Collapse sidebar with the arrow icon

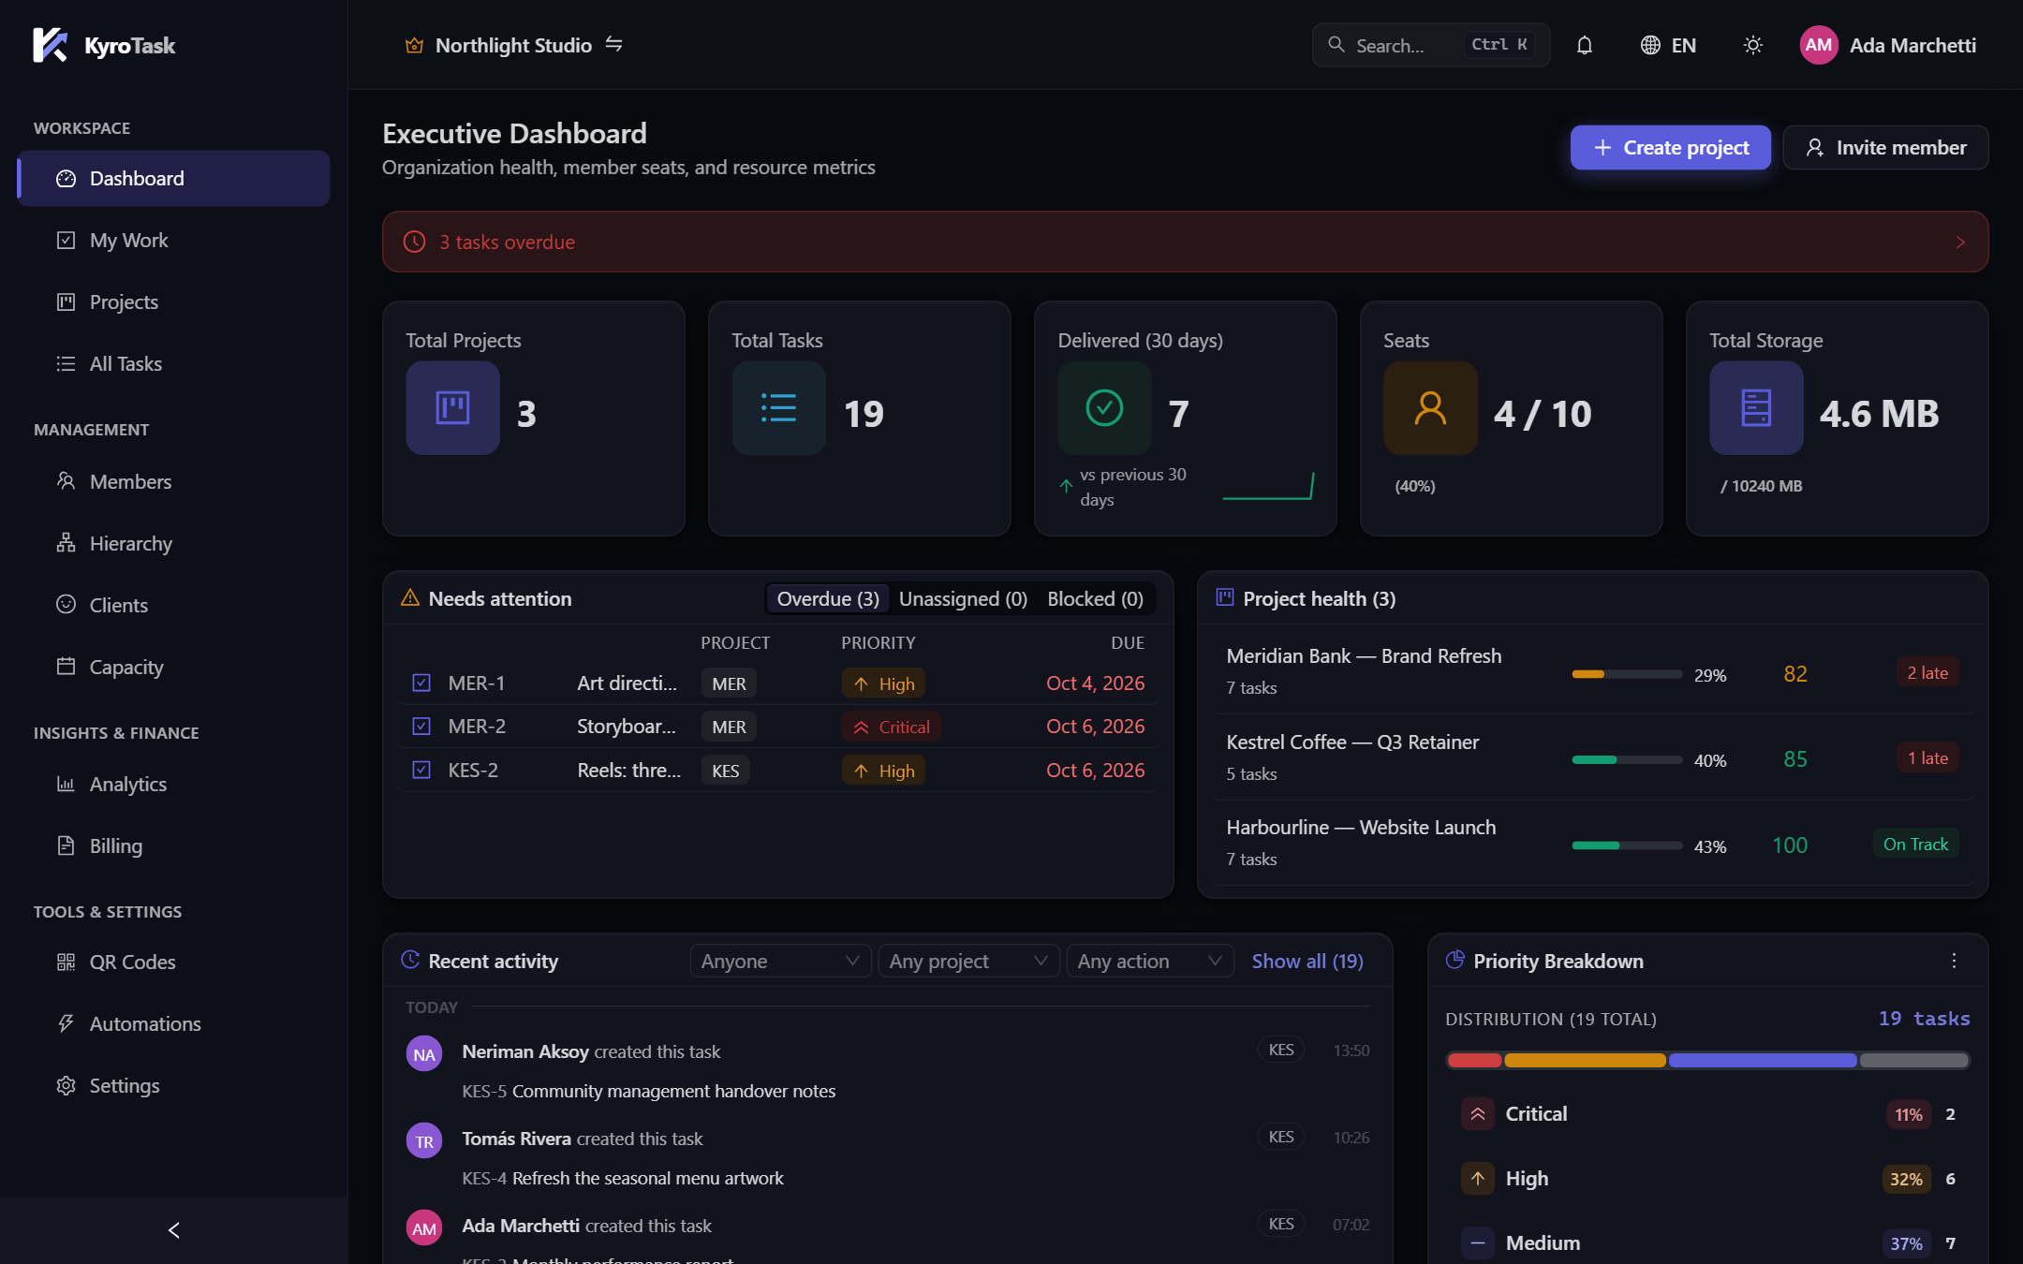tap(173, 1229)
